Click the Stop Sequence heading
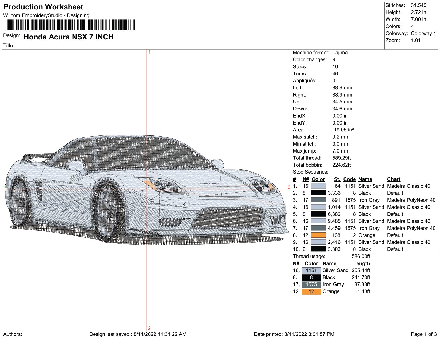The image size is (440, 340). (x=311, y=172)
